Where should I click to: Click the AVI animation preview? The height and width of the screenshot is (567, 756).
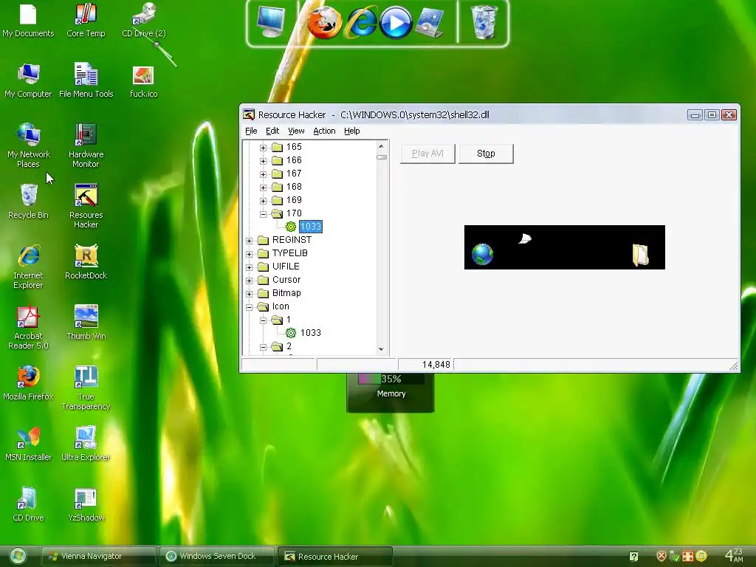[565, 247]
